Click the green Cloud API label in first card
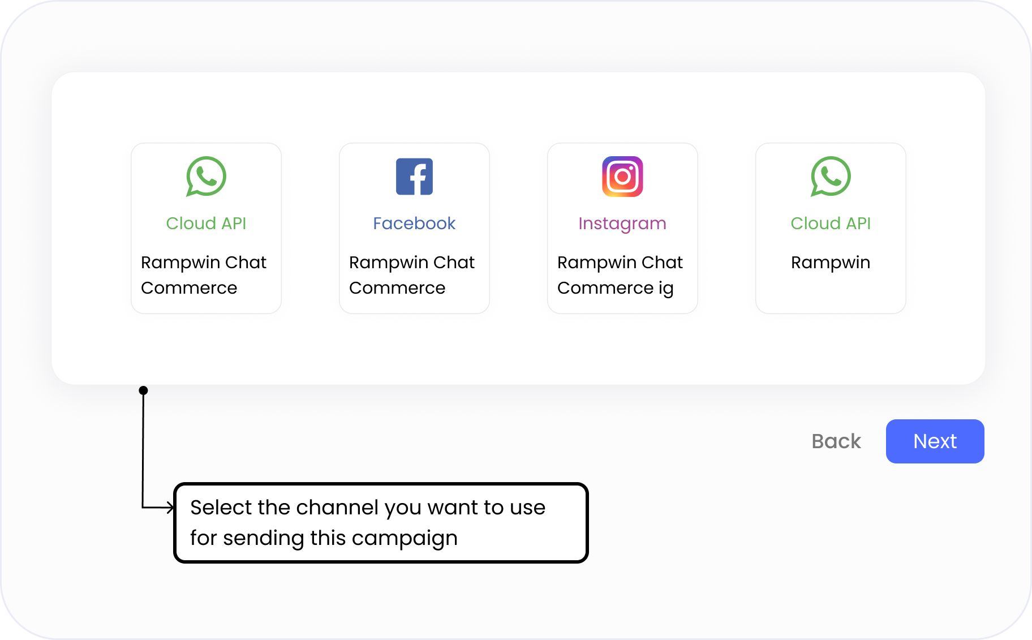 pyautogui.click(x=206, y=224)
